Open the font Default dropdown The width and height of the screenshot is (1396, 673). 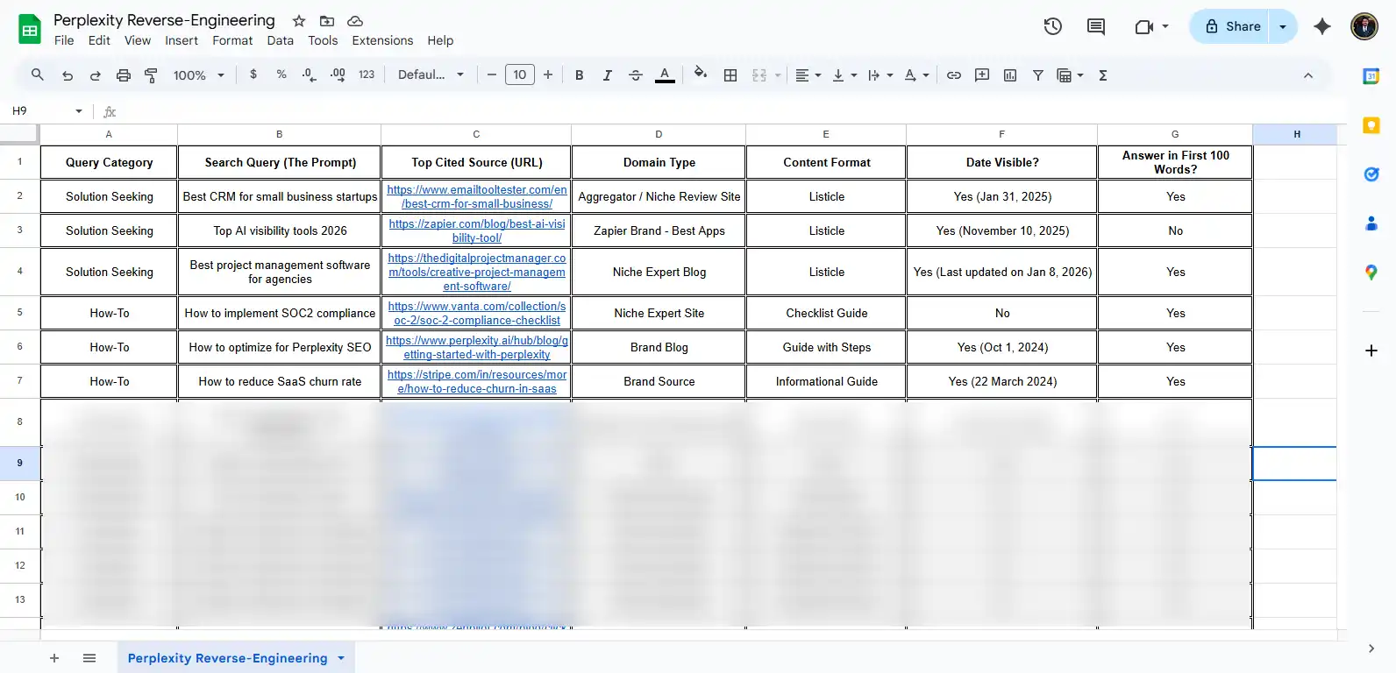coord(431,74)
